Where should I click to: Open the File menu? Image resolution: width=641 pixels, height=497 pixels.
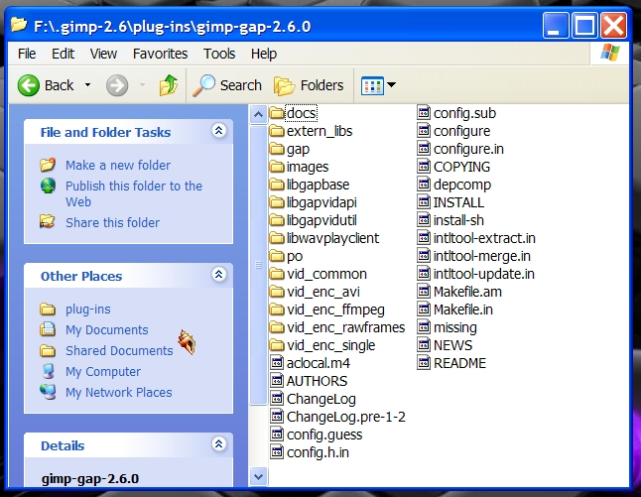(x=27, y=54)
